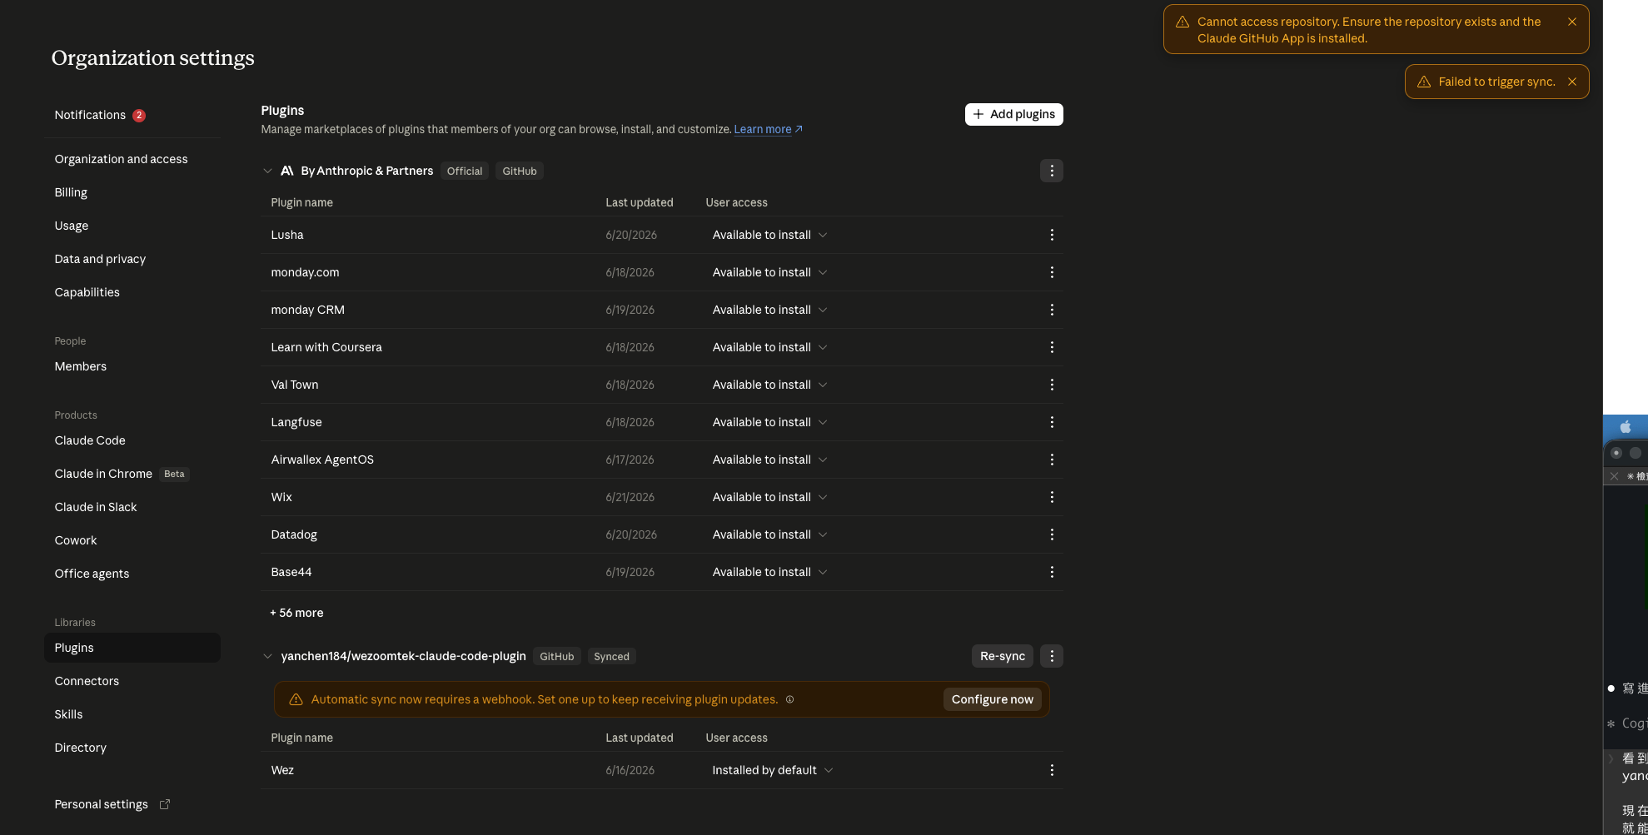The image size is (1648, 835).
Task: Open the Anthropic & Partners marketplace menu
Action: [x=1052, y=171]
